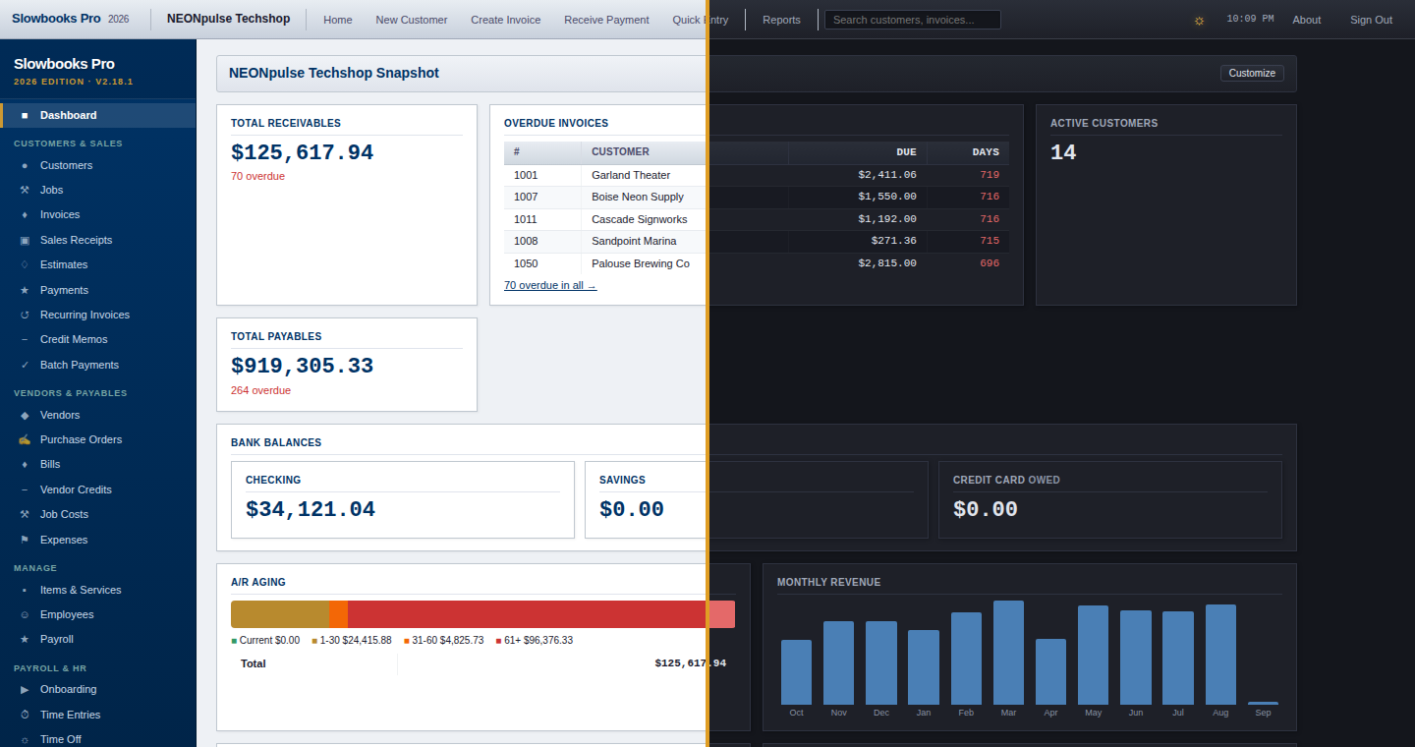Click the Time Entries clock icon
The width and height of the screenshot is (1415, 747).
tap(25, 715)
